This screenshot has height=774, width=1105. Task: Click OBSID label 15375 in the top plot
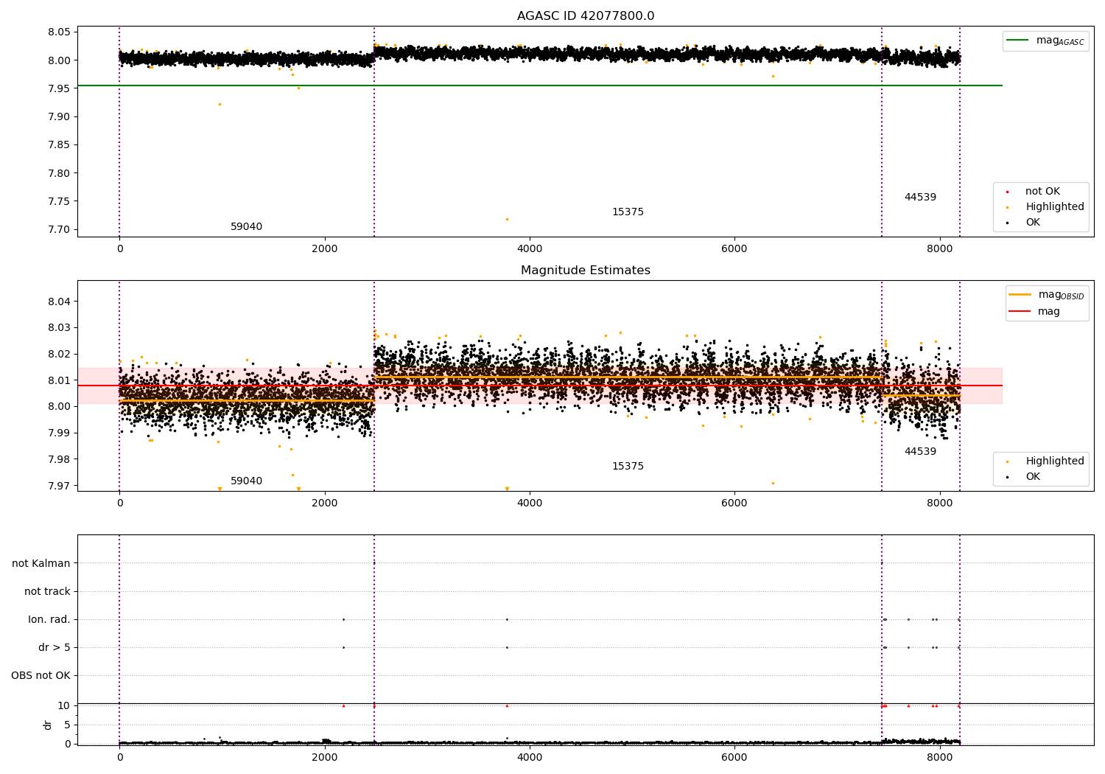[x=628, y=212]
